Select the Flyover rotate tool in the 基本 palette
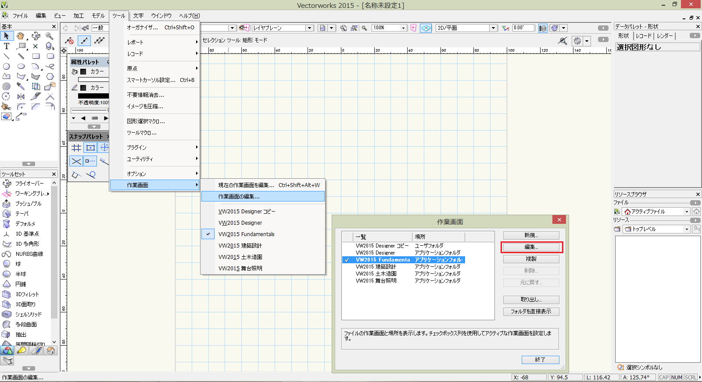 click(36, 36)
